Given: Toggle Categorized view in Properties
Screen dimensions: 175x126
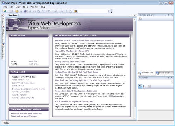Looking at the screenshot, I should click(140, 86).
